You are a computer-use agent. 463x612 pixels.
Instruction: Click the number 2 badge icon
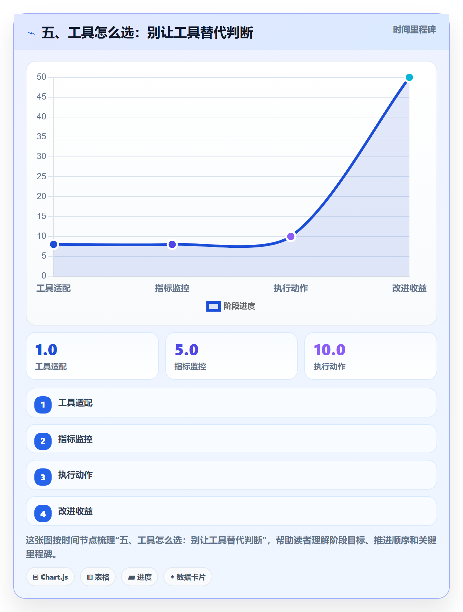coord(43,441)
